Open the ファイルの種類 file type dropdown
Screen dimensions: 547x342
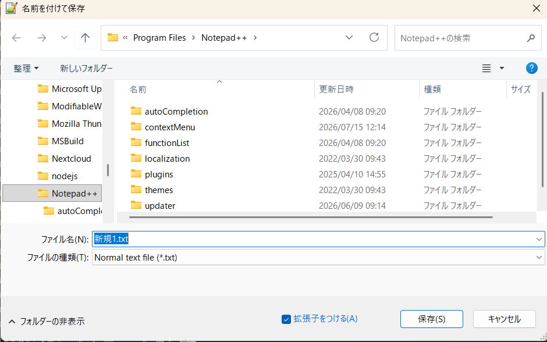(539, 257)
